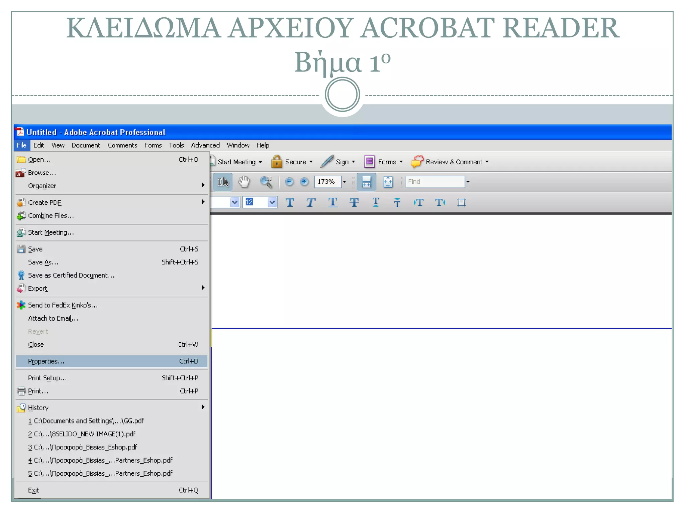Choose Open... from the File menu
The image size is (685, 513).
point(112,160)
